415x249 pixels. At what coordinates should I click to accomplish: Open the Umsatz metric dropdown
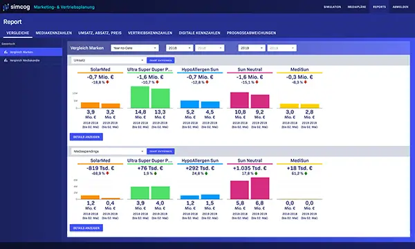pyautogui.click(x=109, y=60)
